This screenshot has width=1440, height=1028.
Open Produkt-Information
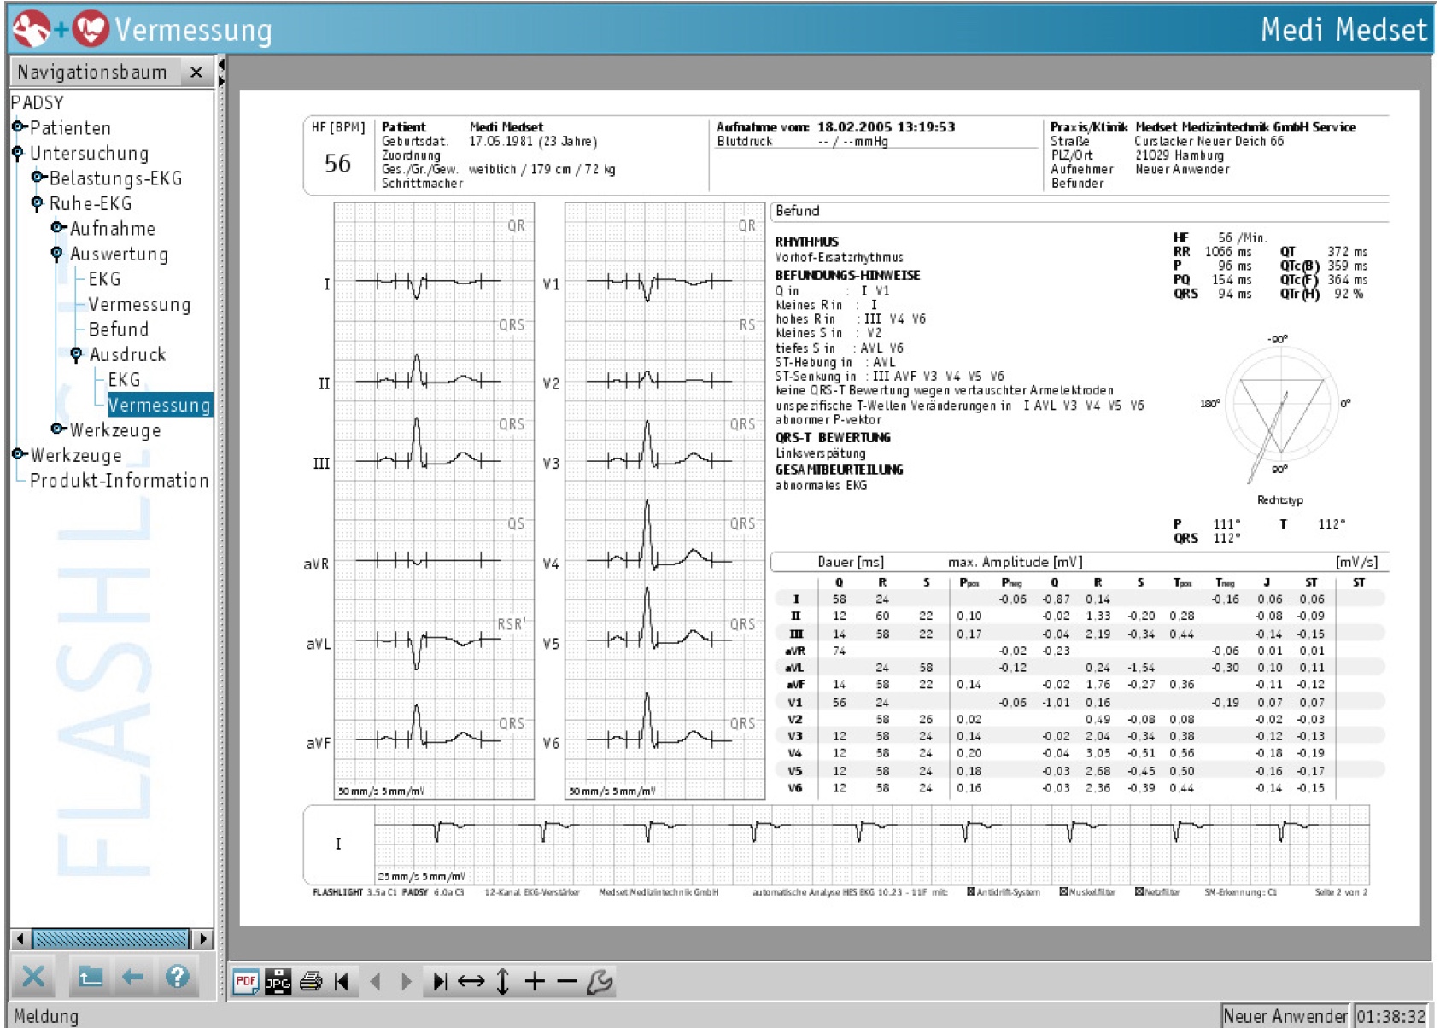(120, 481)
